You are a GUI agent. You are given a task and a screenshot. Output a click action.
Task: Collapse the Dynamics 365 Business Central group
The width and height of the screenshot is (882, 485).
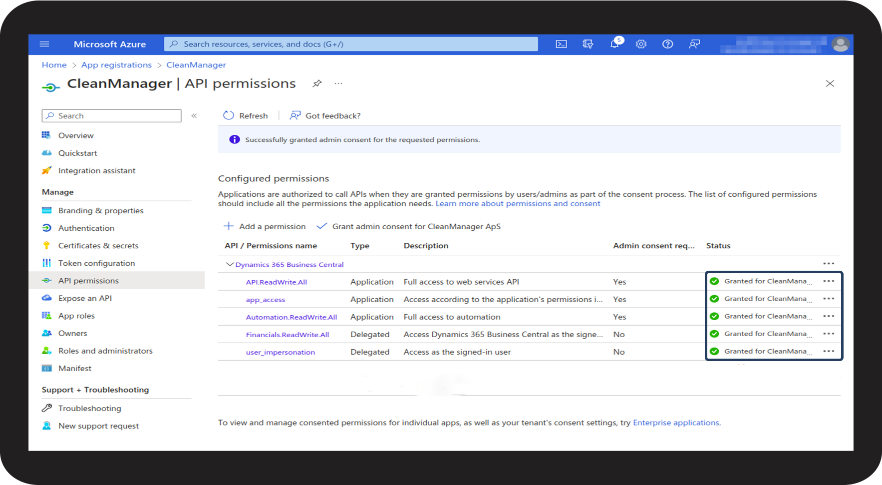click(x=230, y=264)
